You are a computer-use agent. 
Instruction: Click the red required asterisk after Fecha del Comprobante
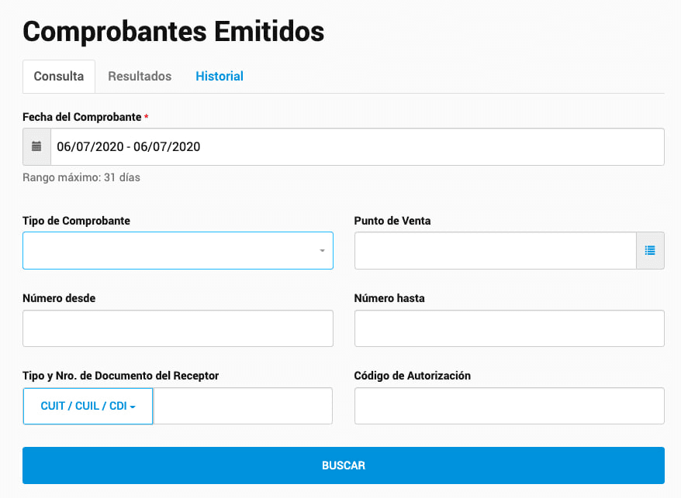147,116
